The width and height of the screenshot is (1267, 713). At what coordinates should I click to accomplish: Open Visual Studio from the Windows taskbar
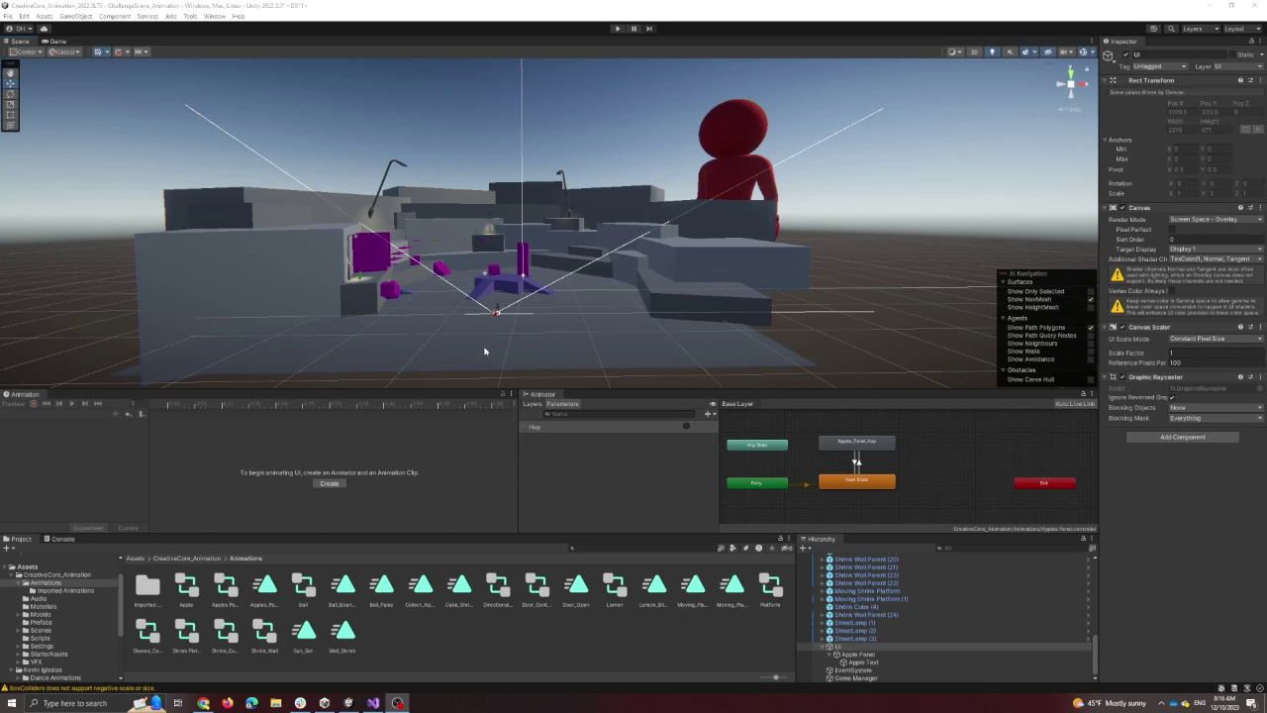(x=373, y=703)
